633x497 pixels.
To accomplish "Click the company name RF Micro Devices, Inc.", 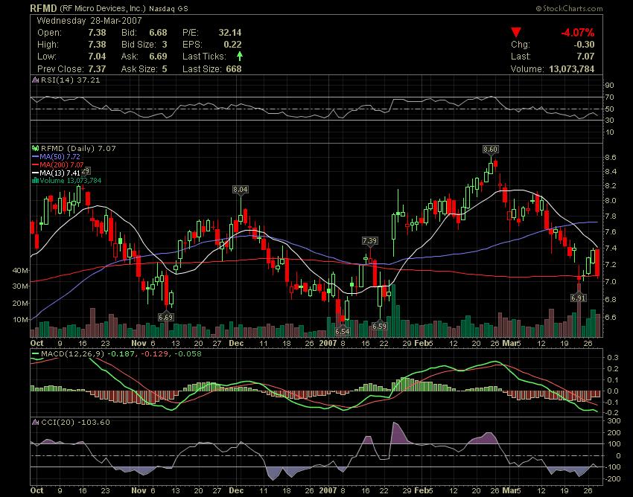I will coord(103,8).
